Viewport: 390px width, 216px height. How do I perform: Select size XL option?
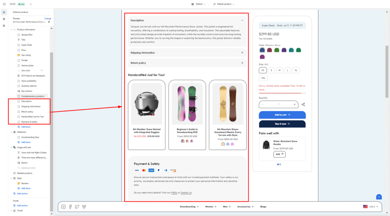[296, 70]
